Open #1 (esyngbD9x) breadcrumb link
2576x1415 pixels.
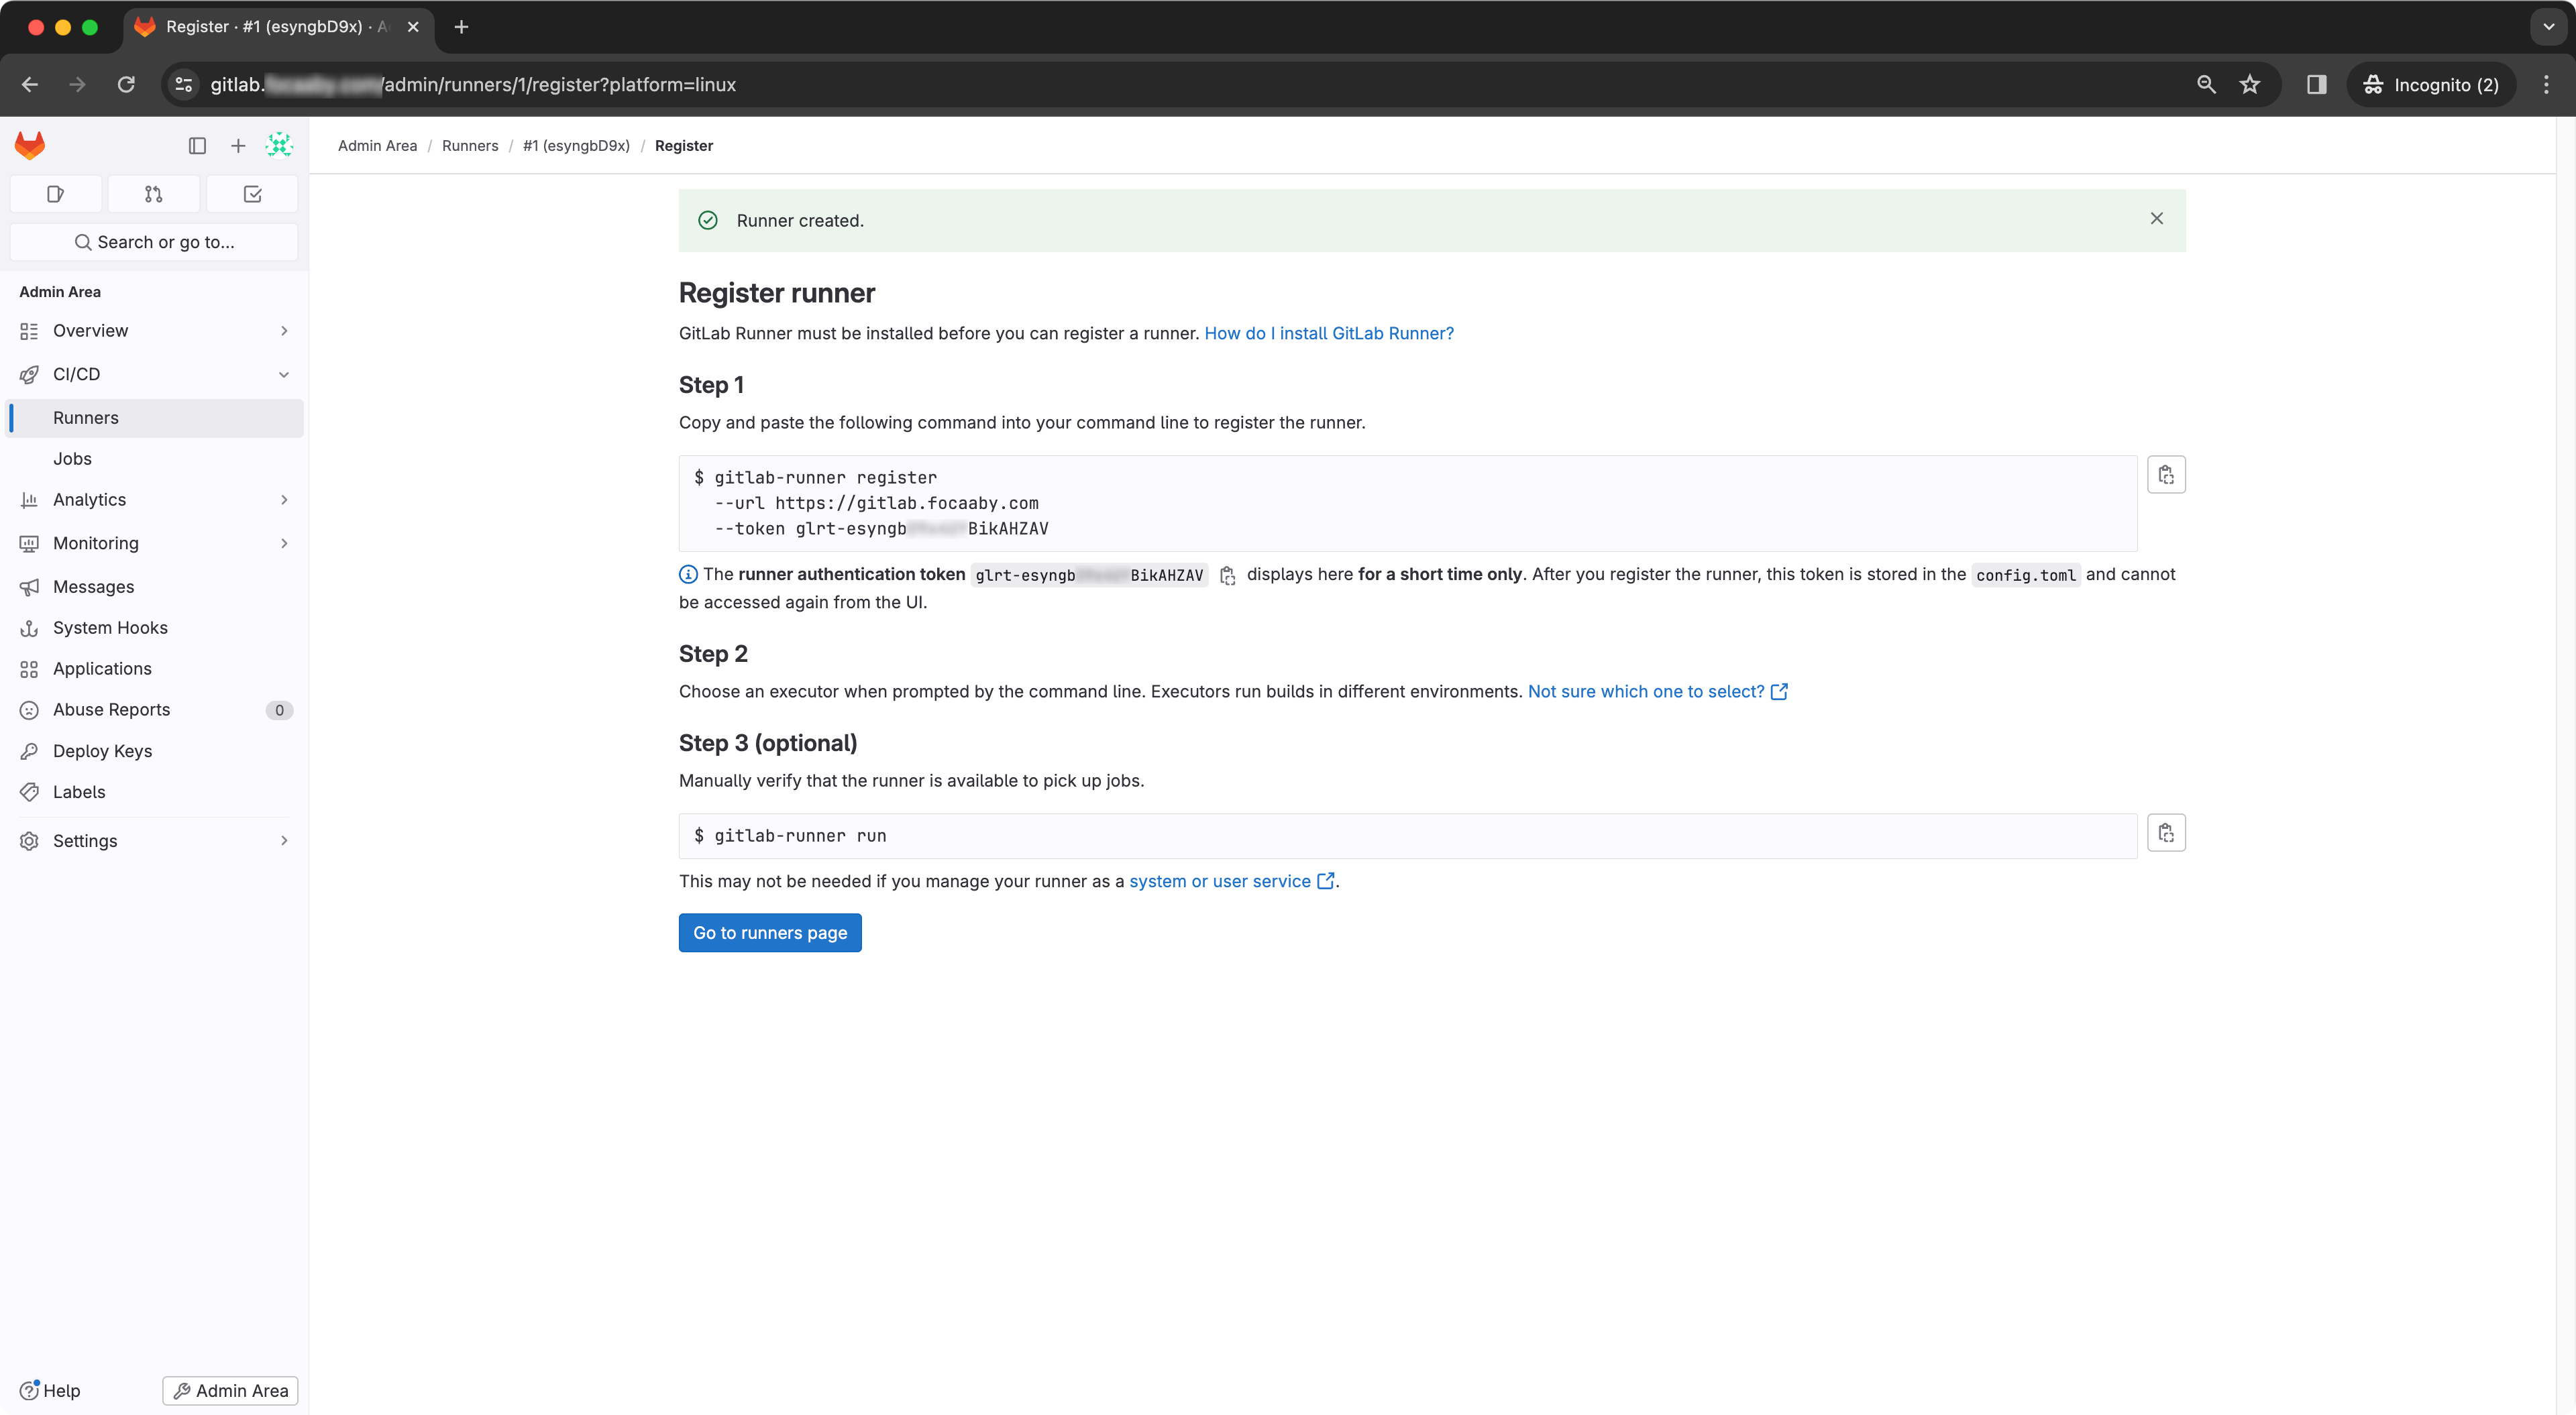[576, 146]
